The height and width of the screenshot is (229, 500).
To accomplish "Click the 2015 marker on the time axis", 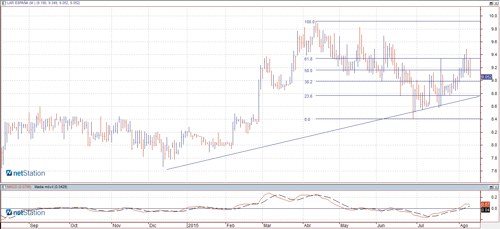I will (x=193, y=226).
